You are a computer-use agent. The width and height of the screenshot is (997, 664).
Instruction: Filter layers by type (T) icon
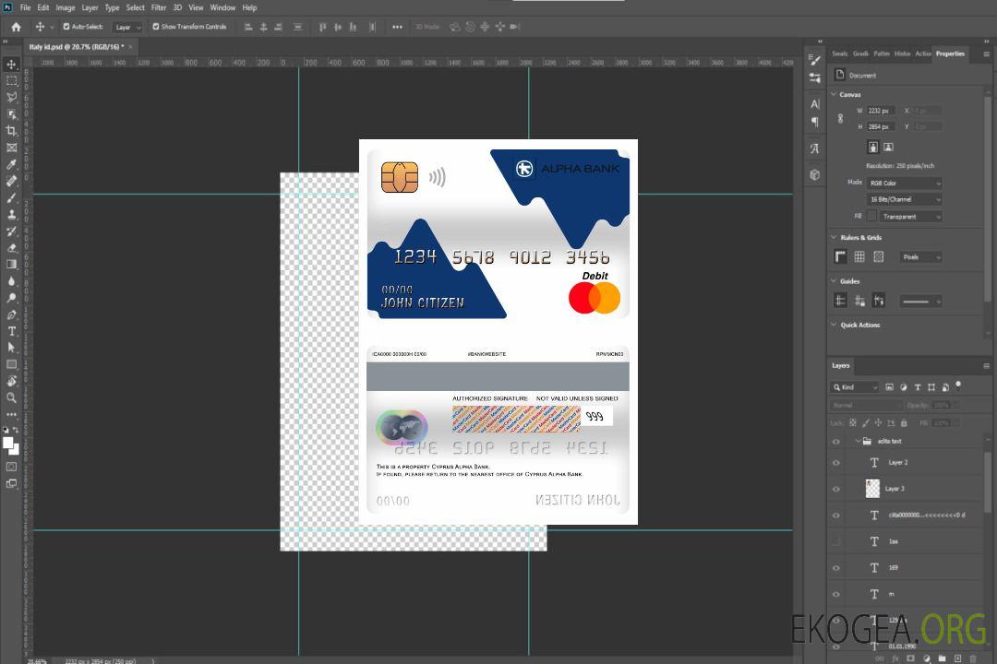coord(918,387)
